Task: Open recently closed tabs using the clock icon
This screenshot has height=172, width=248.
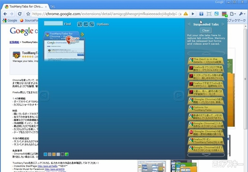Action: pos(92,24)
